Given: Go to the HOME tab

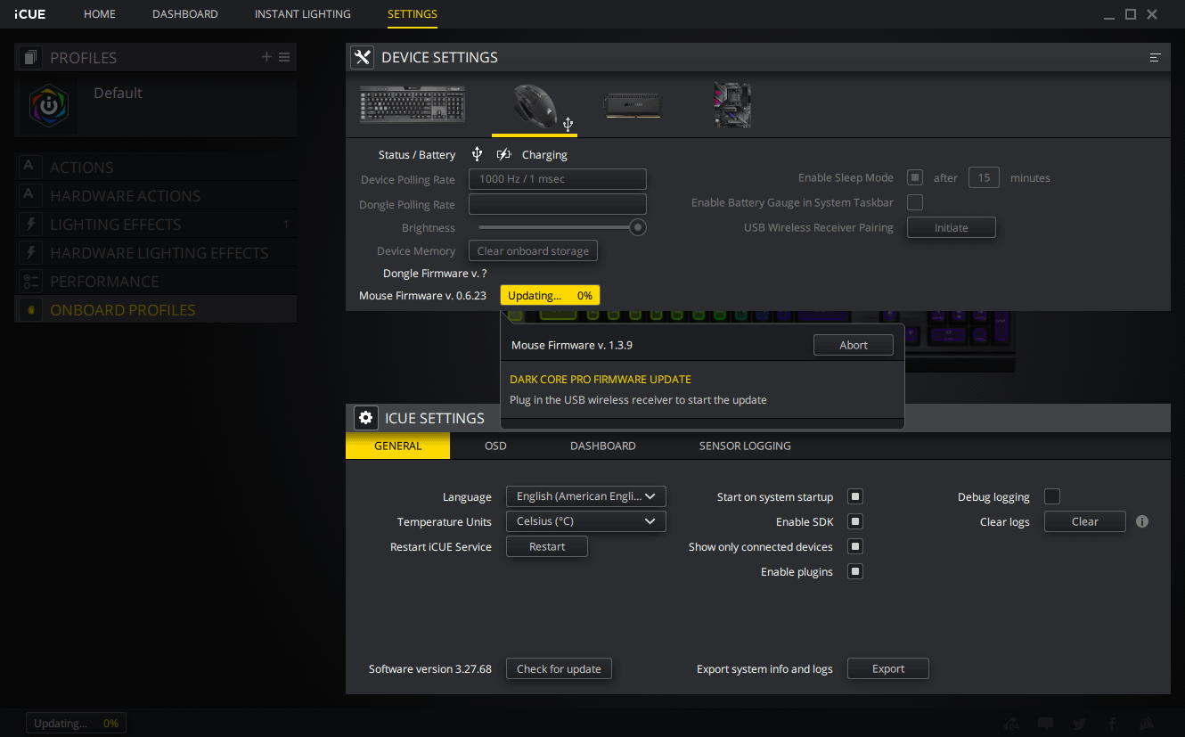Looking at the screenshot, I should point(100,14).
